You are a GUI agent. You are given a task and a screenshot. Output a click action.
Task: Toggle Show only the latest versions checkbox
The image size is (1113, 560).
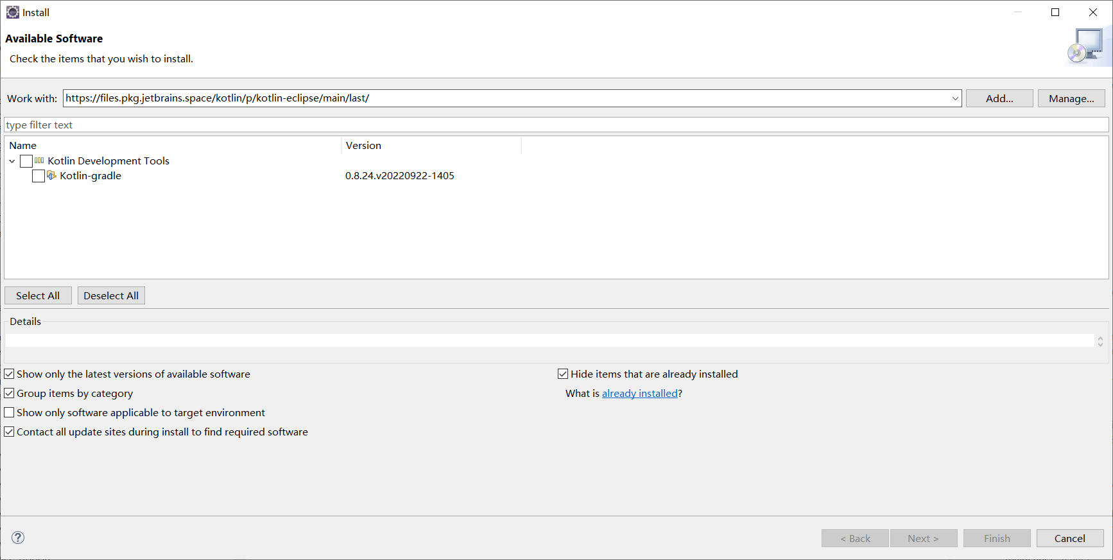9,374
